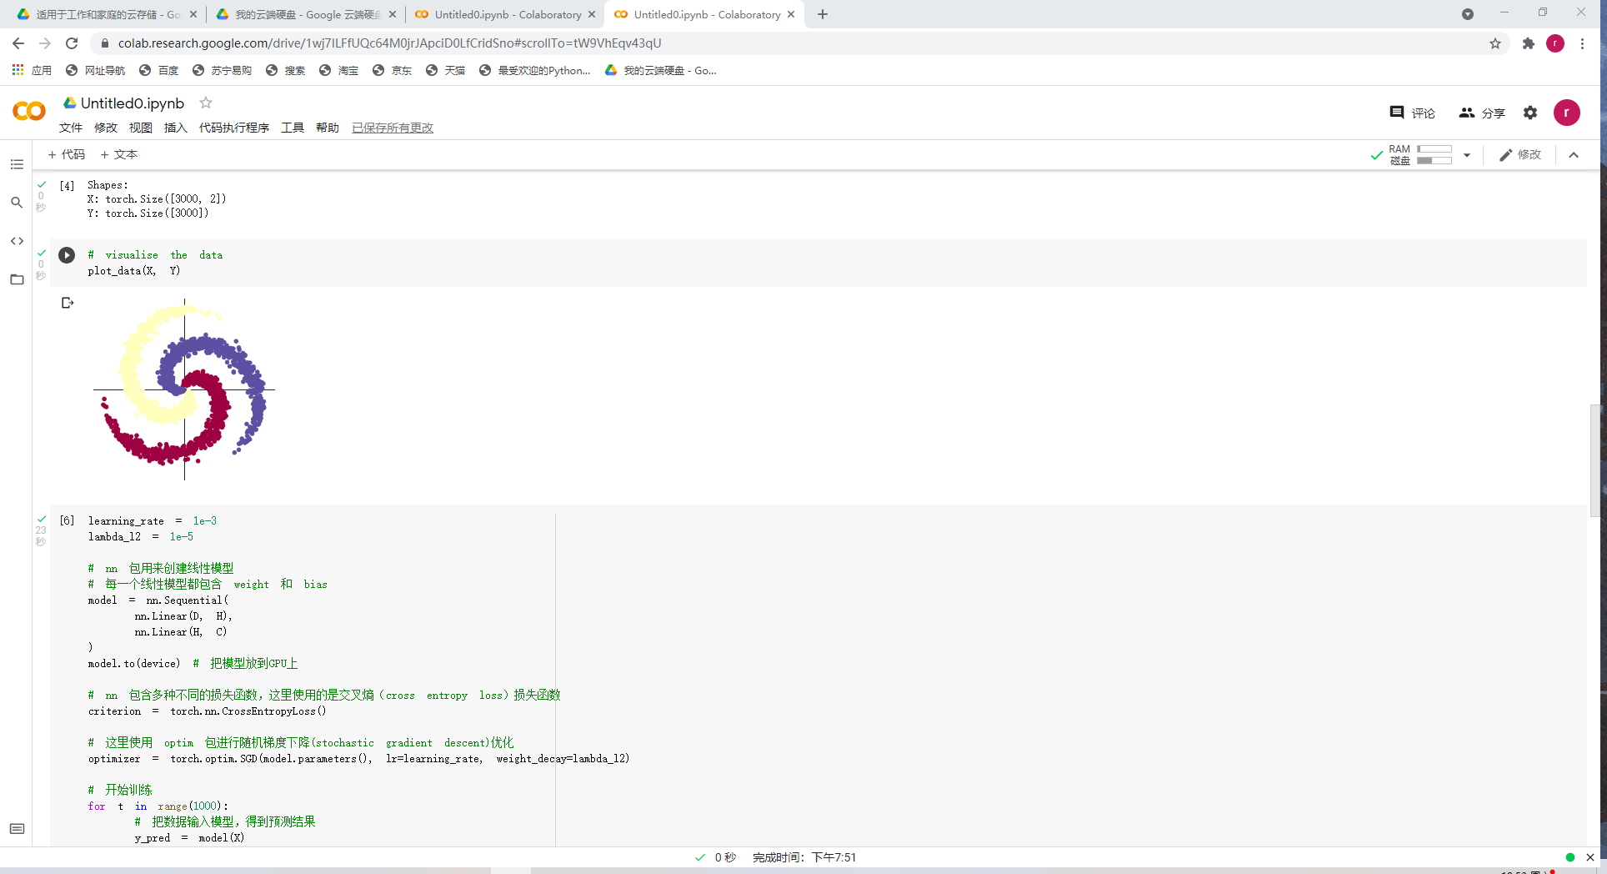Open Colab notebook settings gear

point(1530,113)
